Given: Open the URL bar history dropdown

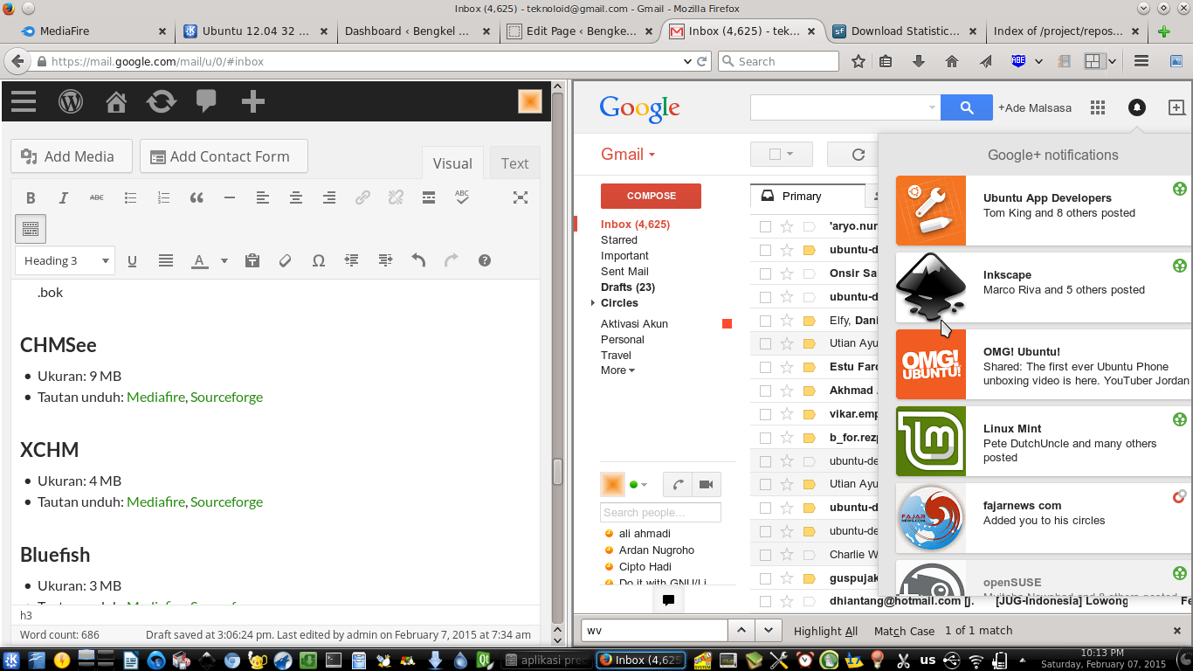Looking at the screenshot, I should [686, 61].
